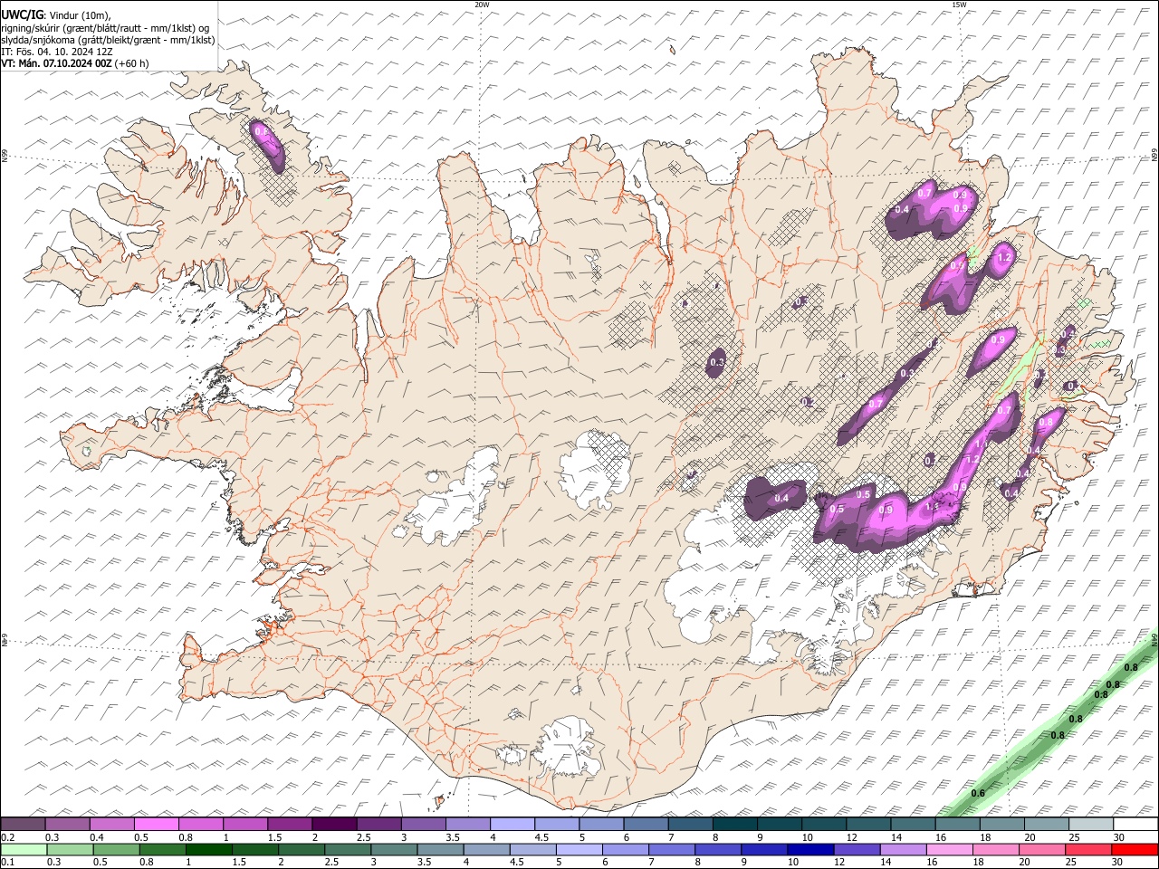This screenshot has width=1159, height=869.
Task: Pick the lower legend swatch labeled 20
Action: click(1043, 849)
